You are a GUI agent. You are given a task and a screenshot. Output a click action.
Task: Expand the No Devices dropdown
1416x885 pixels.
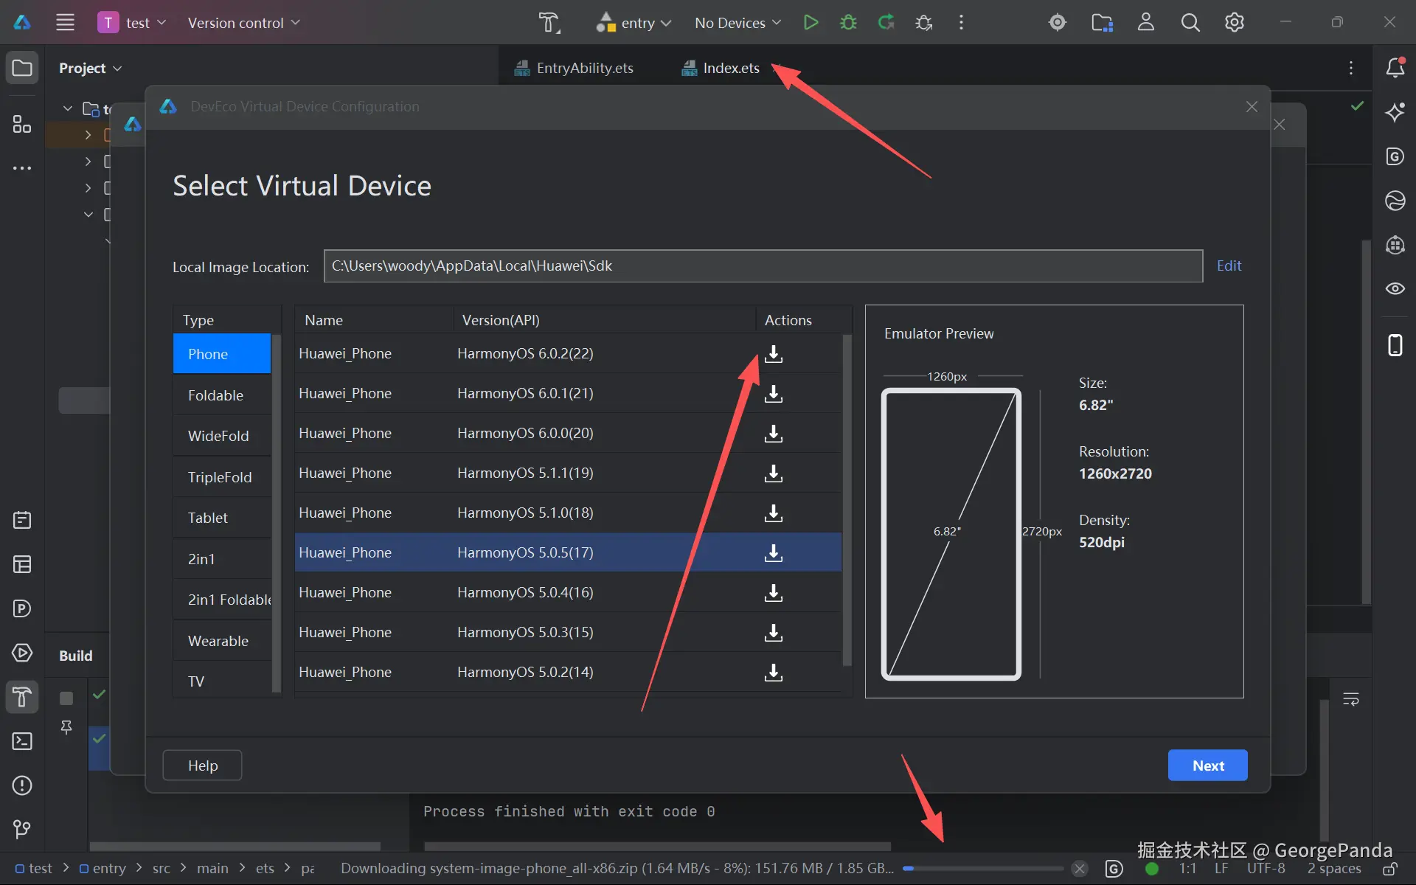[x=737, y=23]
